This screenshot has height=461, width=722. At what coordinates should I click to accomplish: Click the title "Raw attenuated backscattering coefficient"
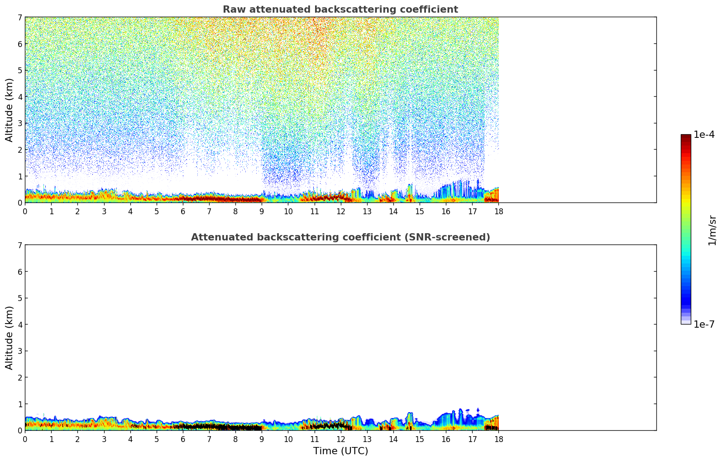point(340,9)
